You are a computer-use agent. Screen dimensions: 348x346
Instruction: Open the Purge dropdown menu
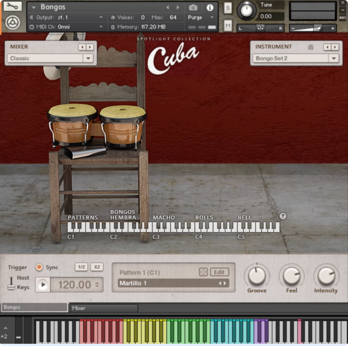pos(201,17)
